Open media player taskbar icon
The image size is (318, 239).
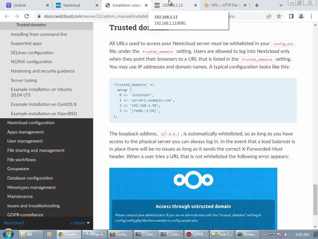tap(49, 234)
